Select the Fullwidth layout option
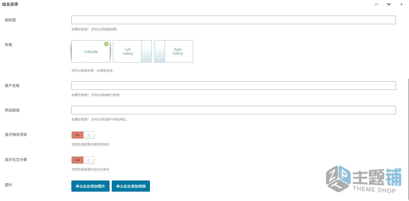 (x=91, y=51)
